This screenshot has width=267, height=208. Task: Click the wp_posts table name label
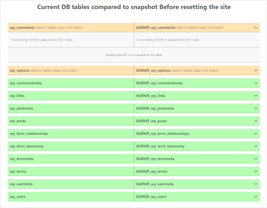(x=17, y=121)
